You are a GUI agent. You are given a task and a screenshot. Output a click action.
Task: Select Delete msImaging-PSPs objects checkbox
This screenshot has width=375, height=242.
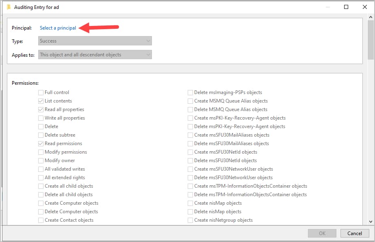191,92
